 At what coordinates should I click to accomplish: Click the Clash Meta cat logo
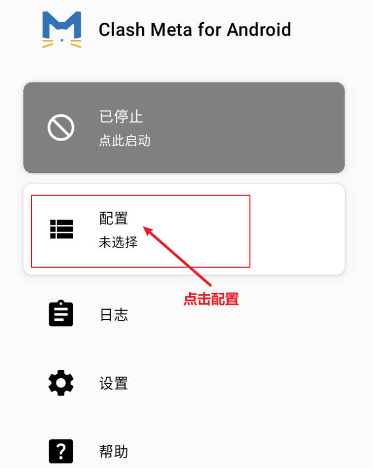pyautogui.click(x=62, y=30)
